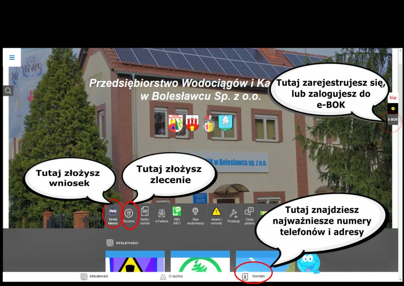Open the news thumbnail with green circle

coord(200,261)
